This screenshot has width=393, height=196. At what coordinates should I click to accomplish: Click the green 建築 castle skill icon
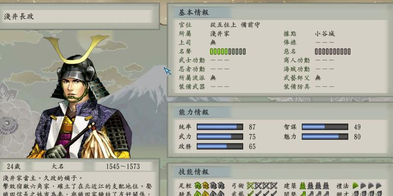coord(303,186)
